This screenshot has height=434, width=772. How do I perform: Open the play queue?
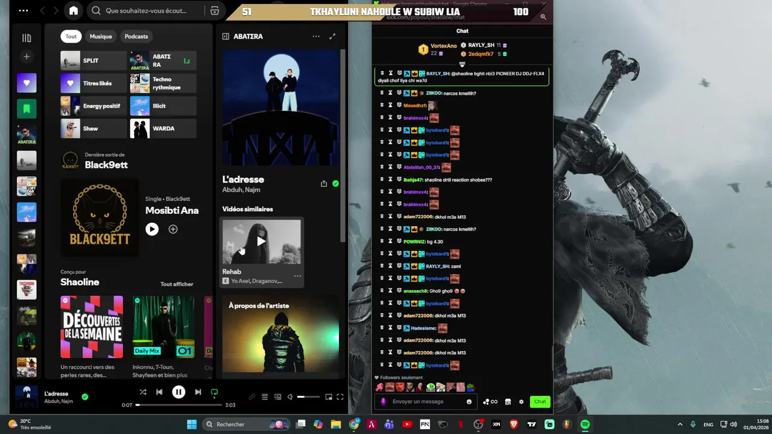pyautogui.click(x=265, y=397)
